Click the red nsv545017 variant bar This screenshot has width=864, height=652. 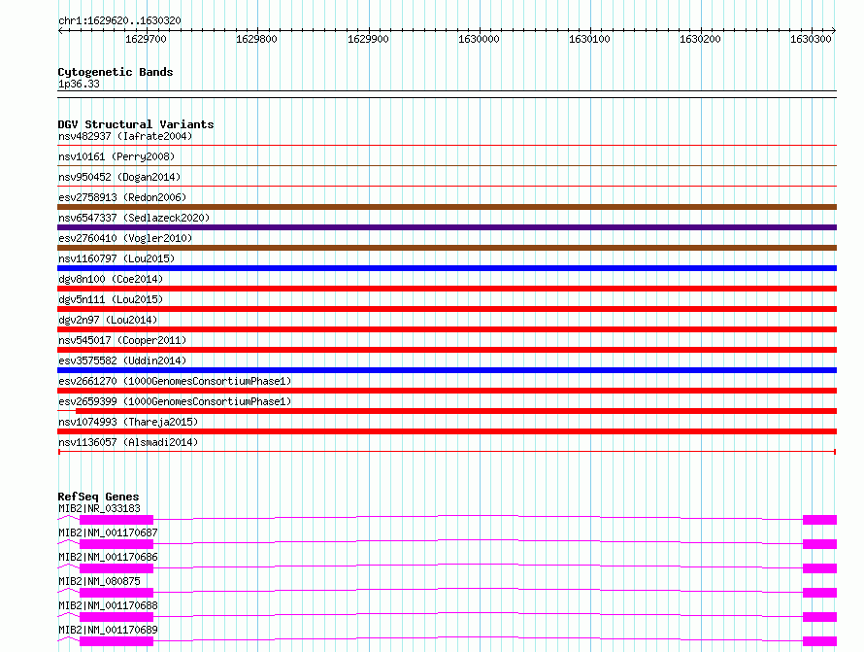pos(447,350)
